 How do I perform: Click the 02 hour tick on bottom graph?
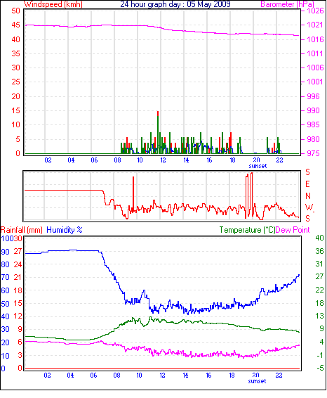(x=47, y=375)
